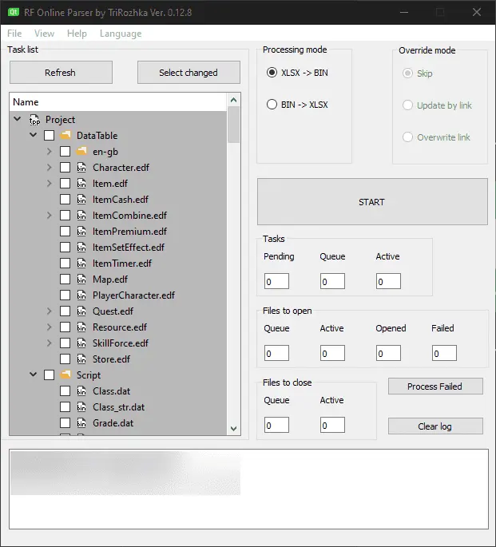Expand the SkillForce.edf node
Image resolution: width=496 pixels, height=547 pixels.
(50, 343)
